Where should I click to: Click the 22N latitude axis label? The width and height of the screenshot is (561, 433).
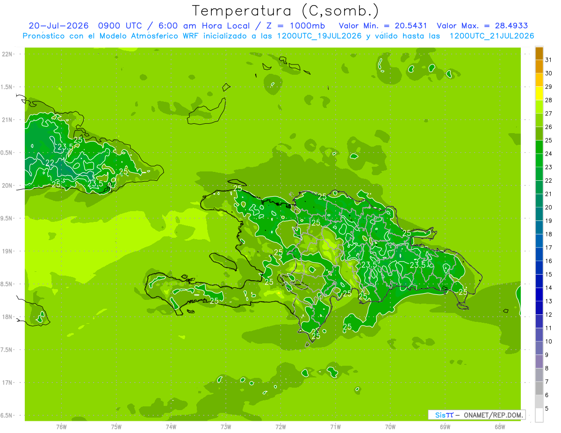coord(8,54)
